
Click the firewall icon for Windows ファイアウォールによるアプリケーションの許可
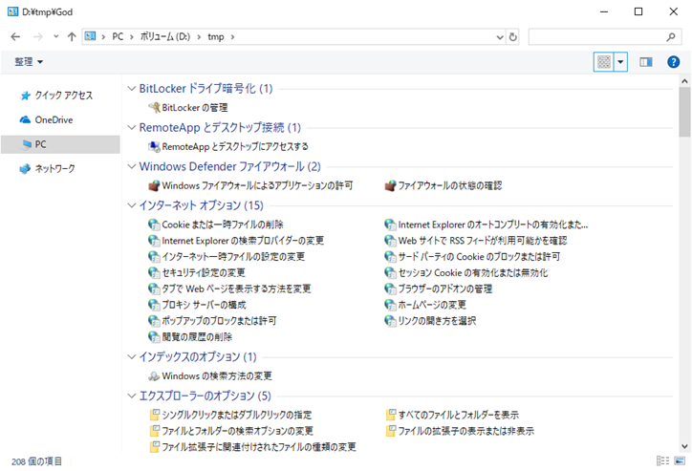(154, 185)
